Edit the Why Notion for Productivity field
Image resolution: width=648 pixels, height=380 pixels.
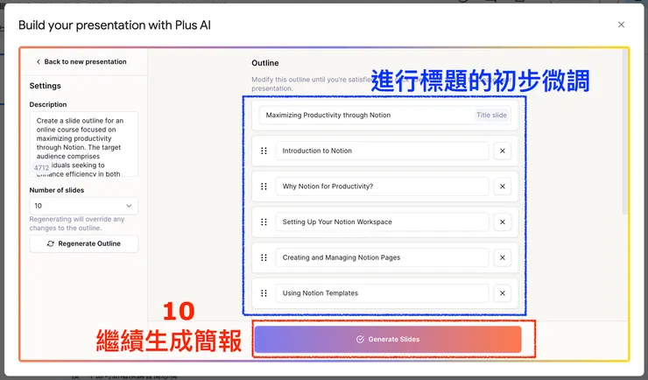coord(383,186)
